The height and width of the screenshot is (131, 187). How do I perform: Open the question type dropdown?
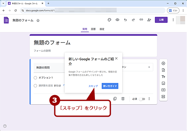137,67
